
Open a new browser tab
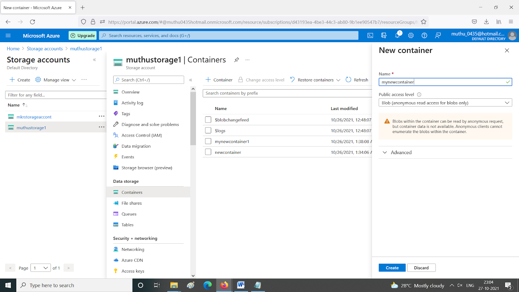(x=83, y=7)
